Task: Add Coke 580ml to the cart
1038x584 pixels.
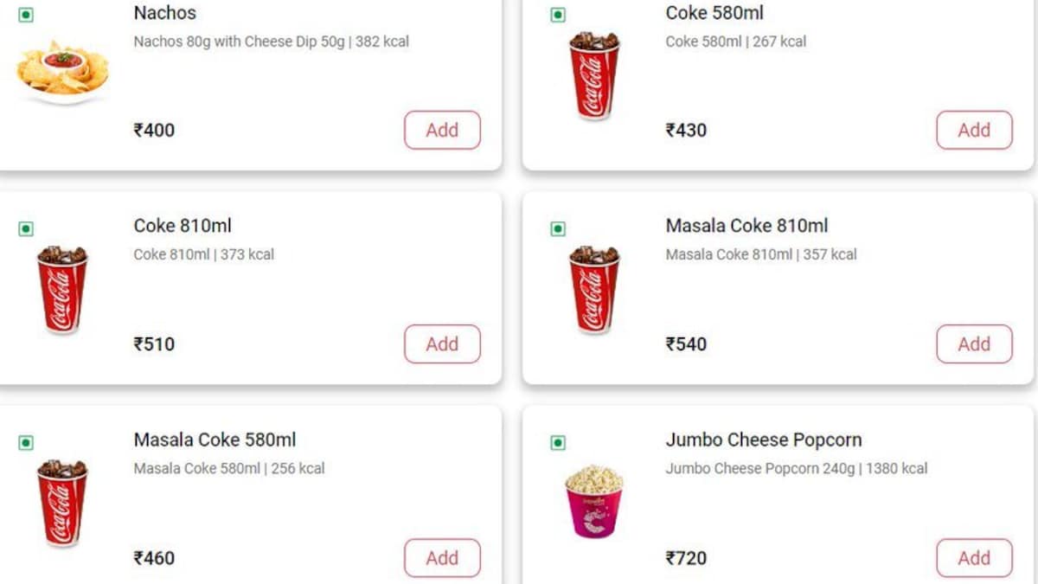Action: click(x=974, y=130)
